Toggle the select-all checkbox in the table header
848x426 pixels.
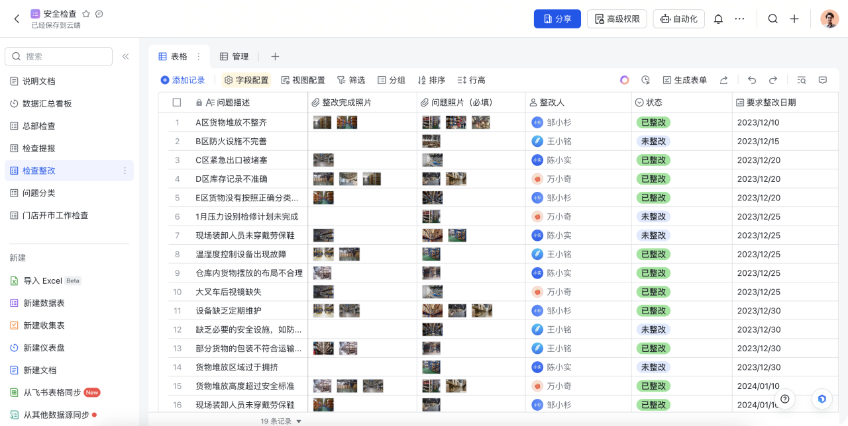tap(177, 103)
